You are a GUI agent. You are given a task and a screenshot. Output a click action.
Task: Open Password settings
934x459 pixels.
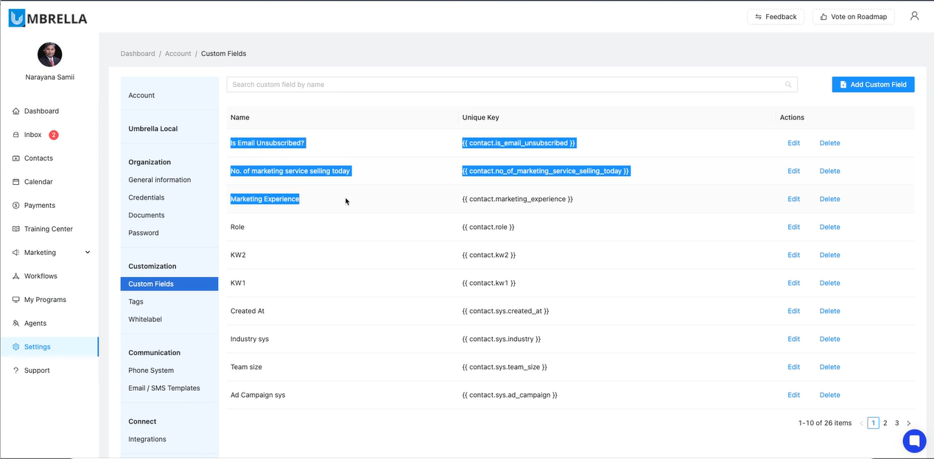point(144,233)
